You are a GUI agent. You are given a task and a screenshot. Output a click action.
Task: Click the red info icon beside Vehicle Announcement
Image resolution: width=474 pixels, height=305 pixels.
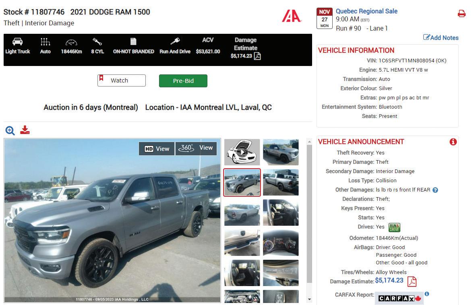(453, 142)
